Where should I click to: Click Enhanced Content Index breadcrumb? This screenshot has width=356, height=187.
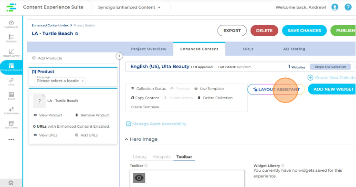click(x=50, y=25)
